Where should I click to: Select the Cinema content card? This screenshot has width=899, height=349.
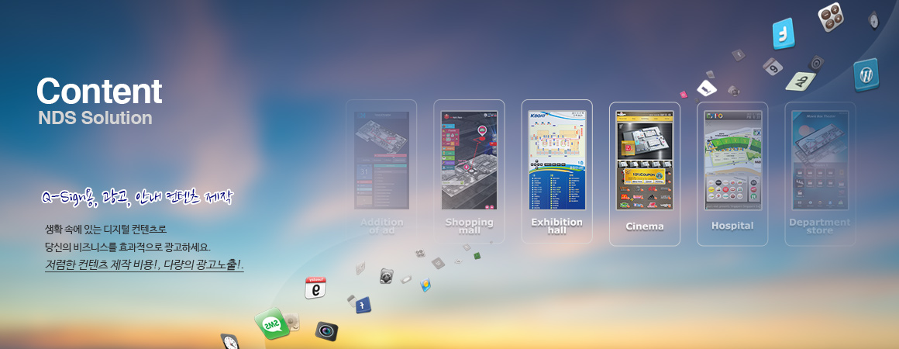click(645, 173)
